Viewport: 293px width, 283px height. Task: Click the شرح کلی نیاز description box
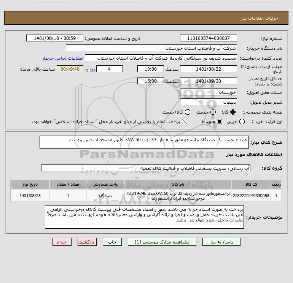point(144,142)
